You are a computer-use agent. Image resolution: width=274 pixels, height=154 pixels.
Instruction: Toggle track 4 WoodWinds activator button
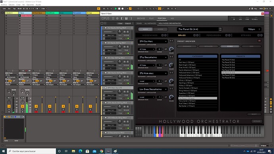[x=50, y=106]
